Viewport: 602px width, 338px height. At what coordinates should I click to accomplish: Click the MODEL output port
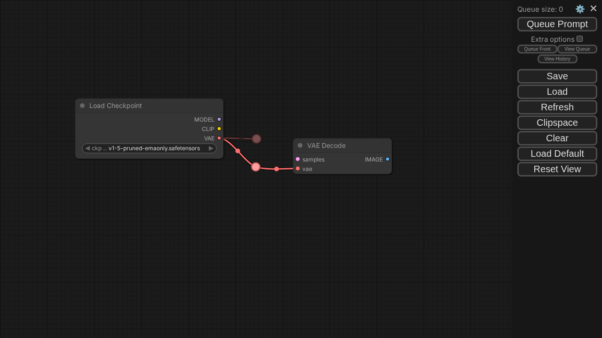[219, 119]
